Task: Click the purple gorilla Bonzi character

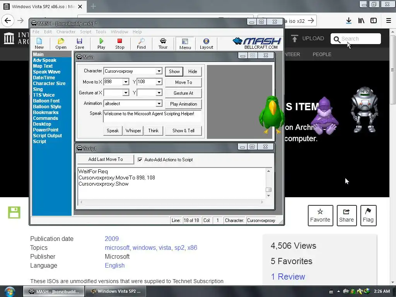Action: 324,116
